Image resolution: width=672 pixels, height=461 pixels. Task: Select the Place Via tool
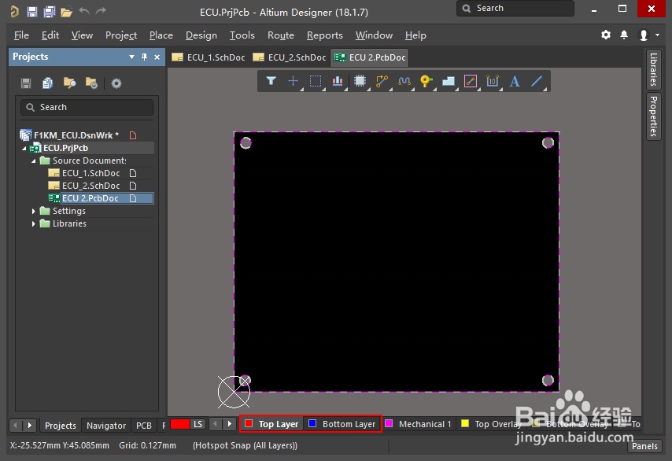(426, 81)
